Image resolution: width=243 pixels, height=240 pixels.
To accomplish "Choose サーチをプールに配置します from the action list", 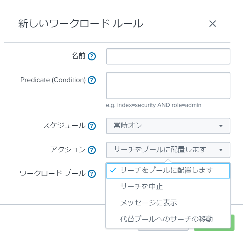I will pos(168,171).
